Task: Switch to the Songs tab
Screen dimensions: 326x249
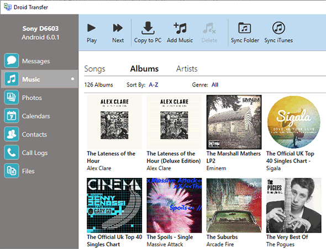Action: click(94, 69)
